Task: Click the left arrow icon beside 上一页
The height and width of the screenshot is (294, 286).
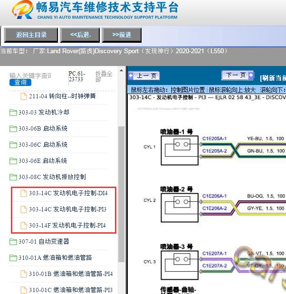Action: pos(131,76)
